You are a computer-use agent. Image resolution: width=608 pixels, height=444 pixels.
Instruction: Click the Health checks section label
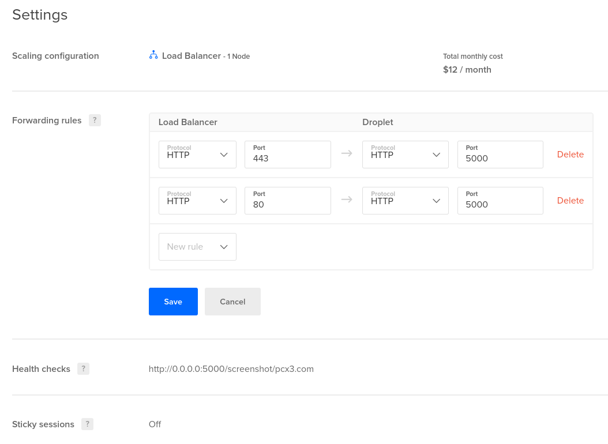(x=41, y=369)
